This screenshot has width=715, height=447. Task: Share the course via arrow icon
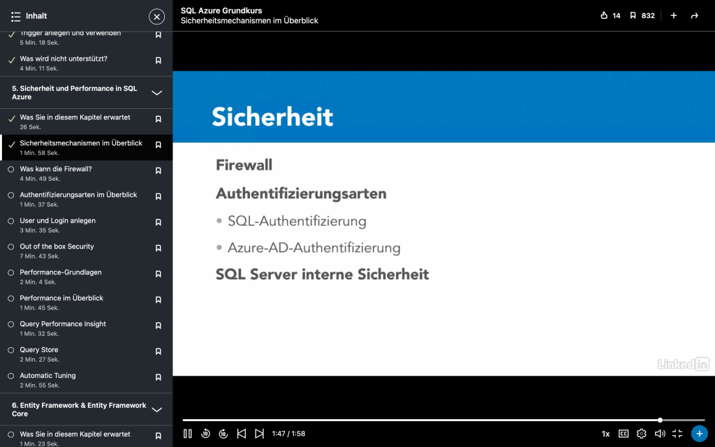tap(694, 15)
